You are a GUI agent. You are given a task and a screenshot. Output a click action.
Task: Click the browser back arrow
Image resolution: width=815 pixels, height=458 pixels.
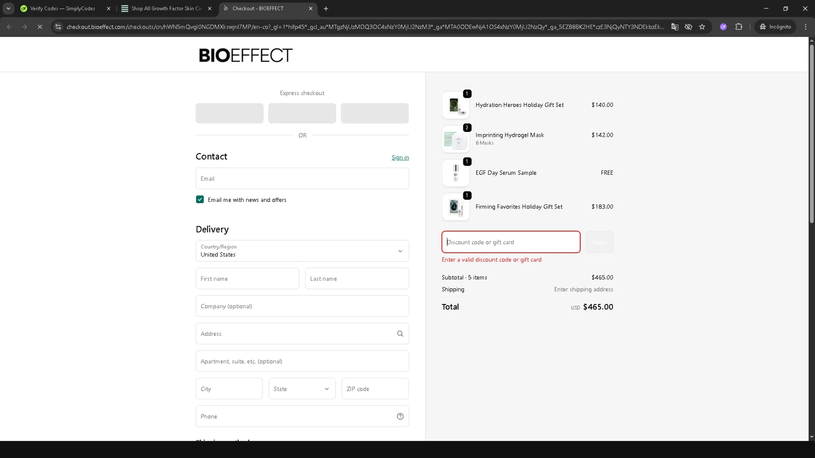point(9,27)
